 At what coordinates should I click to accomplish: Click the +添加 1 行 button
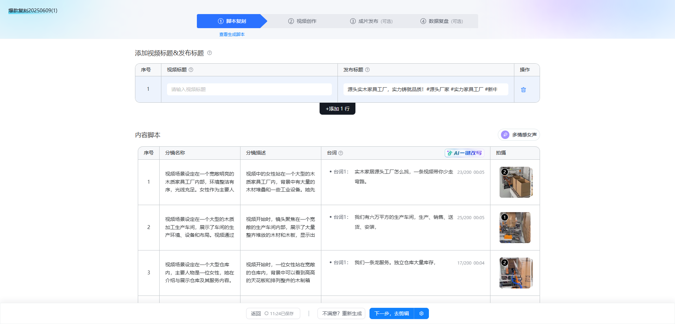(x=337, y=109)
